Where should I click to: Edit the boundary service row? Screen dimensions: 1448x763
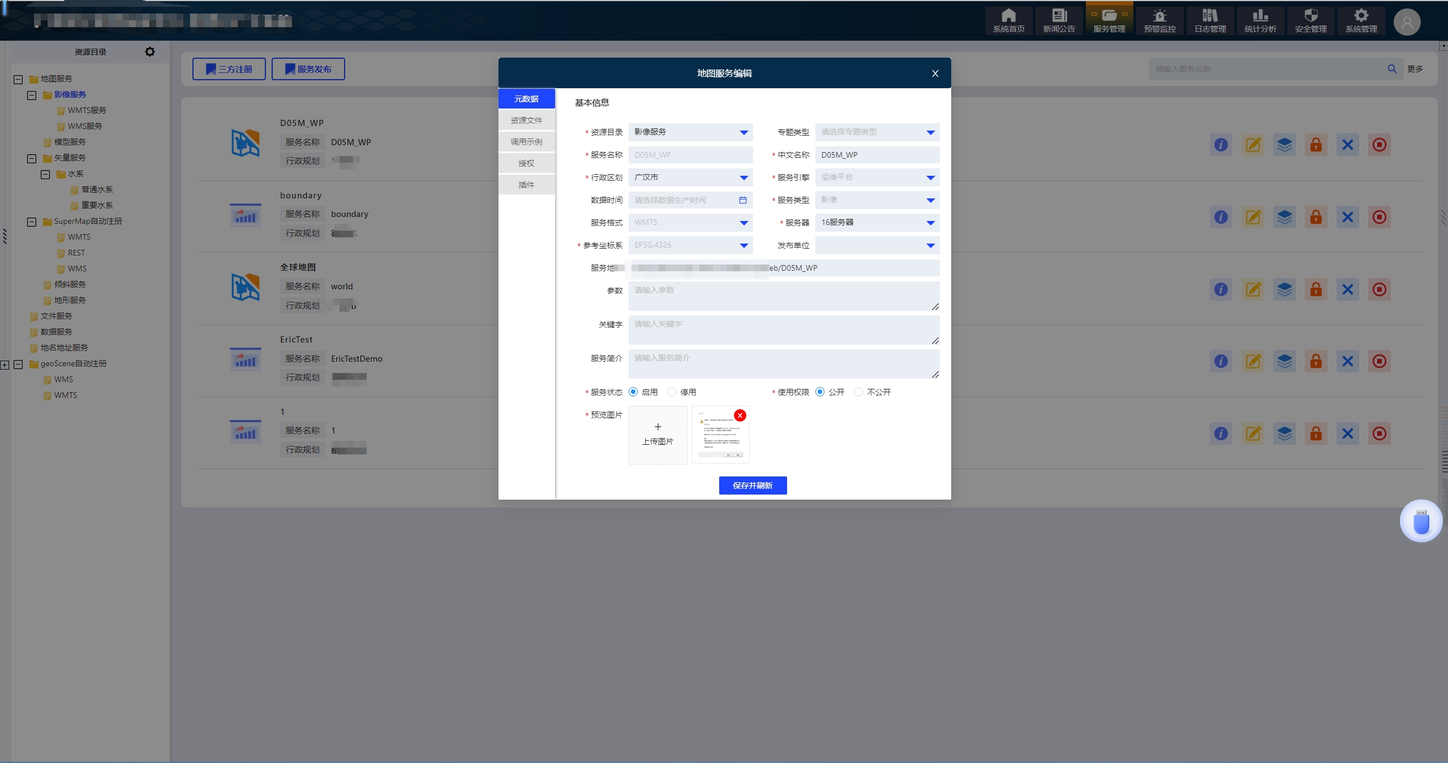1253,217
